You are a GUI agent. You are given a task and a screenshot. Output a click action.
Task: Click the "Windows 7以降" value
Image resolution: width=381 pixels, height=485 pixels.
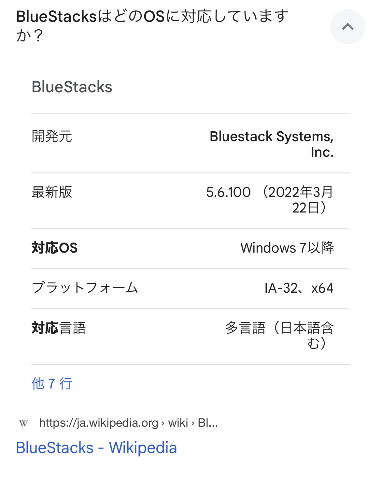click(287, 248)
